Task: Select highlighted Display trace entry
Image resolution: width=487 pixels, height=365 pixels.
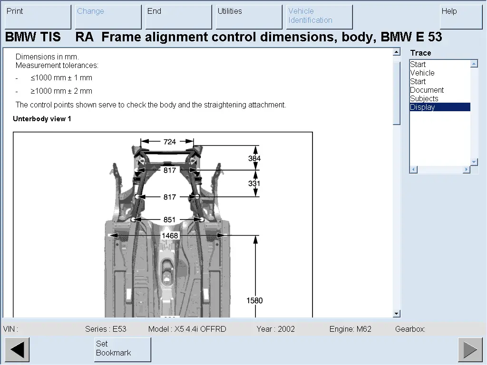Action: pos(423,107)
